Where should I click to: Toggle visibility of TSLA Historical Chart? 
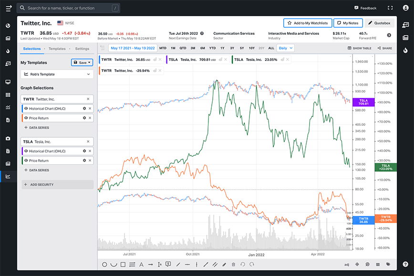[26, 151]
